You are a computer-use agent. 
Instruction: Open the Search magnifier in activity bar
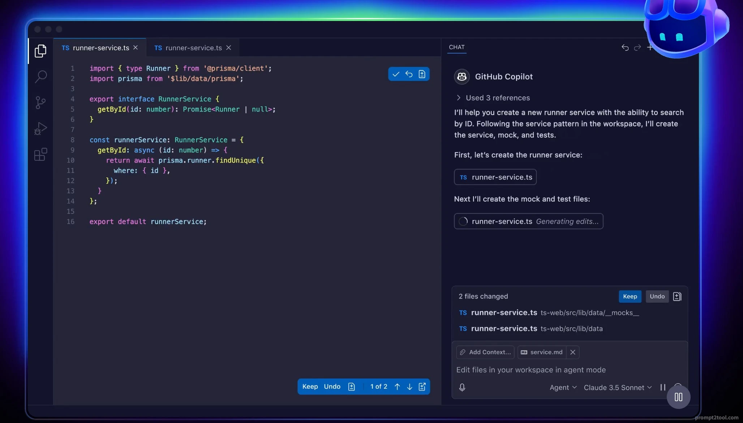coord(40,77)
